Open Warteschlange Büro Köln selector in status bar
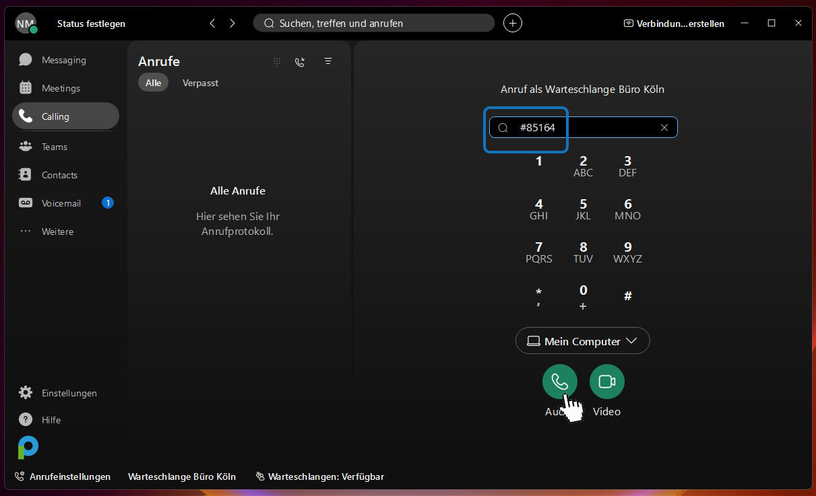This screenshot has width=816, height=496. coord(182,476)
